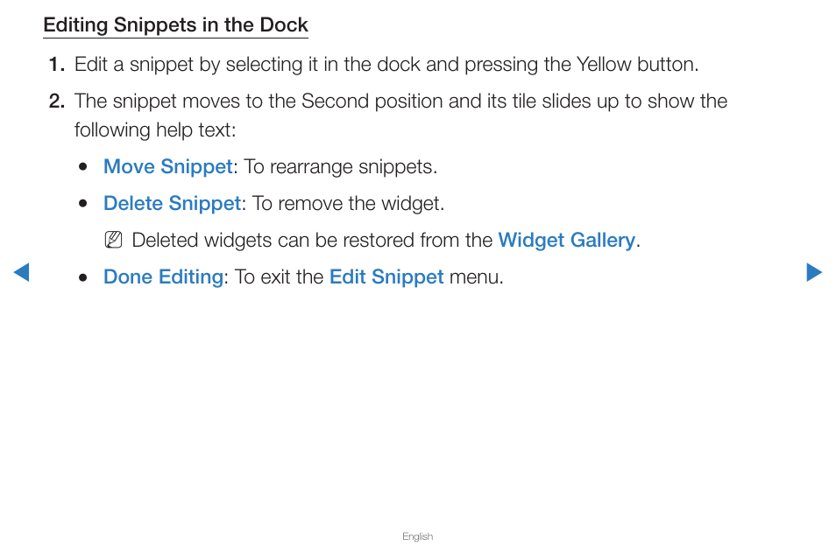Click the bullet before Done Editing
The image size is (836, 546).
tap(82, 277)
